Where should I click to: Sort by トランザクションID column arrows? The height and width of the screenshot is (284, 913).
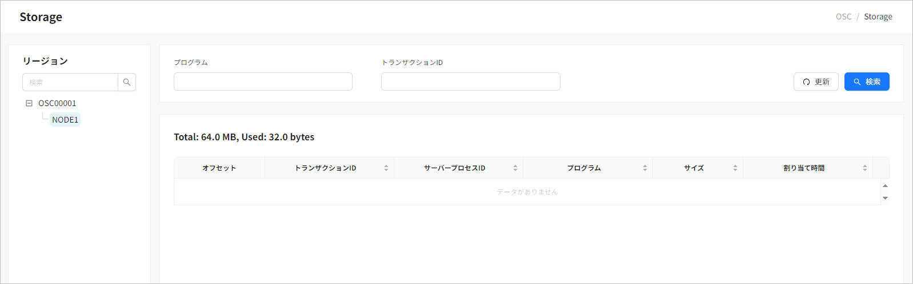[386, 168]
